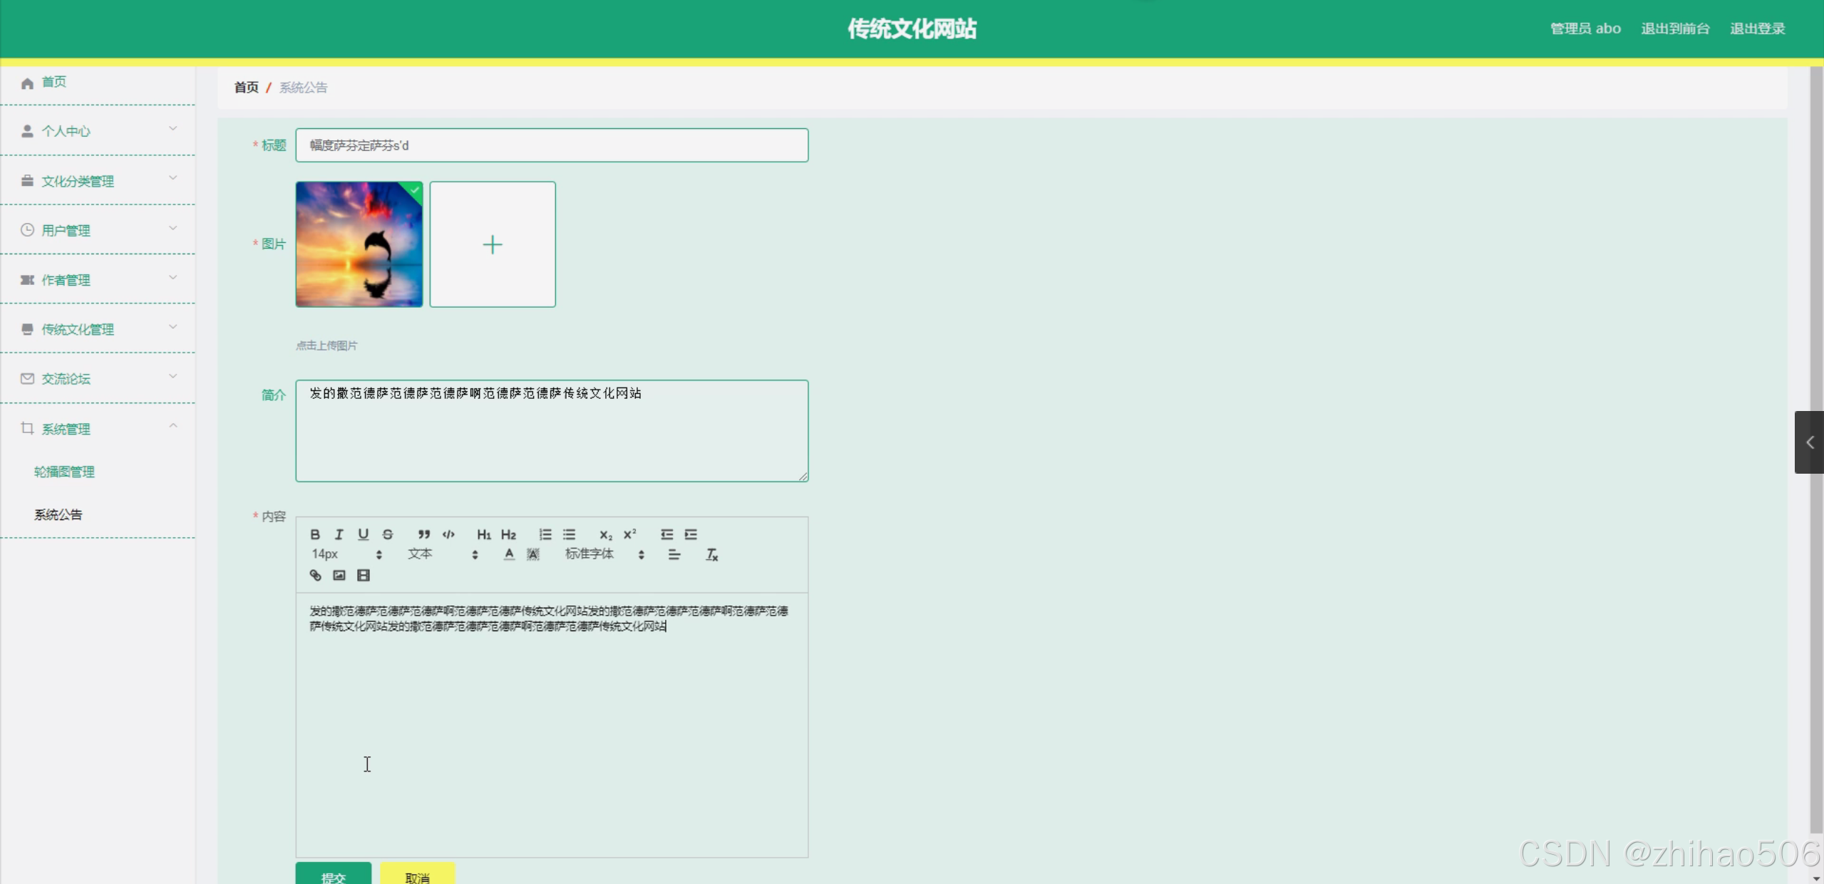Screen dimensions: 1824x884
Task: Toggle underline formatting in editor toolbar
Action: click(364, 534)
